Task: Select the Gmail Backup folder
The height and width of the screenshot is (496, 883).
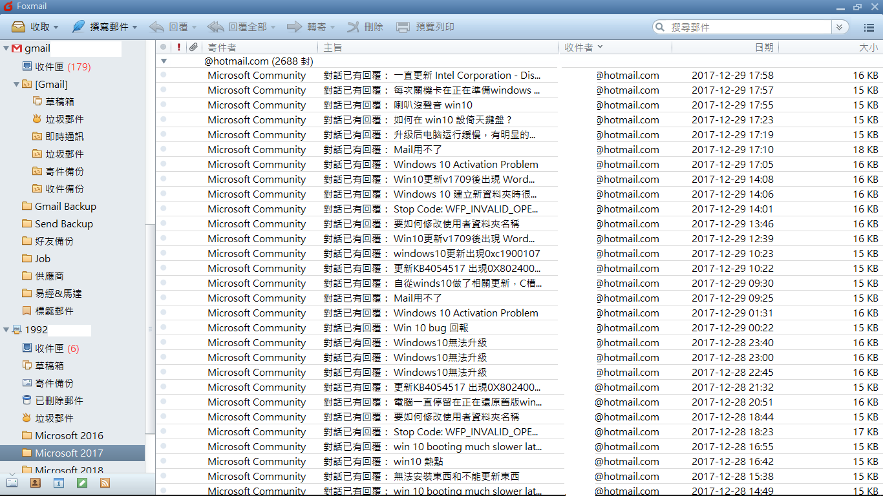Action: 59,206
